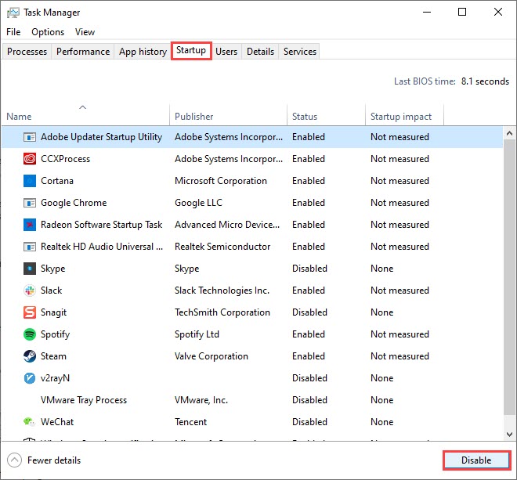Click the Slack Technologies Inc. publisher cell
Viewport: 517px width, 480px height.
point(222,291)
